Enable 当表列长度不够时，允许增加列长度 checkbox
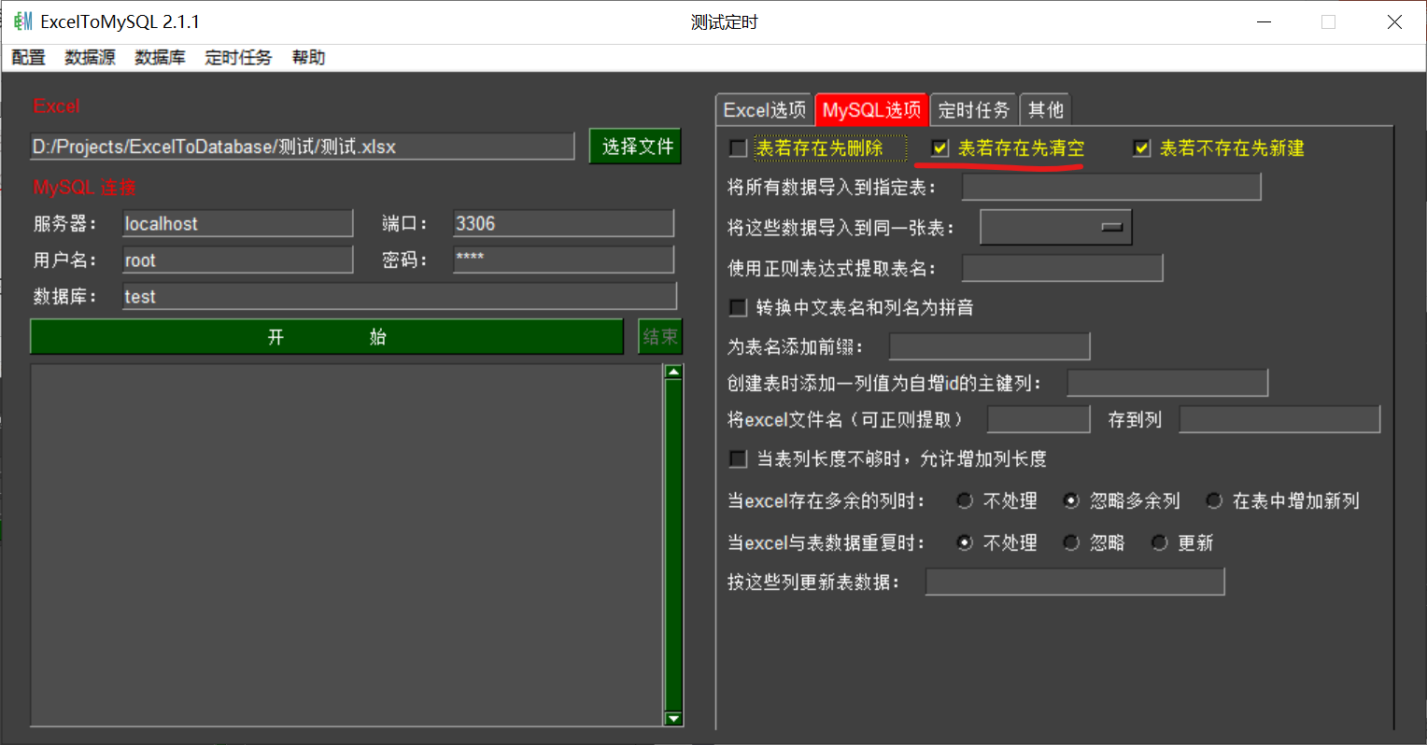 [x=739, y=459]
